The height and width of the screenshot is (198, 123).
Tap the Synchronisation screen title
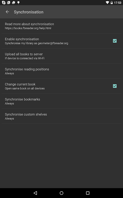[29, 12]
